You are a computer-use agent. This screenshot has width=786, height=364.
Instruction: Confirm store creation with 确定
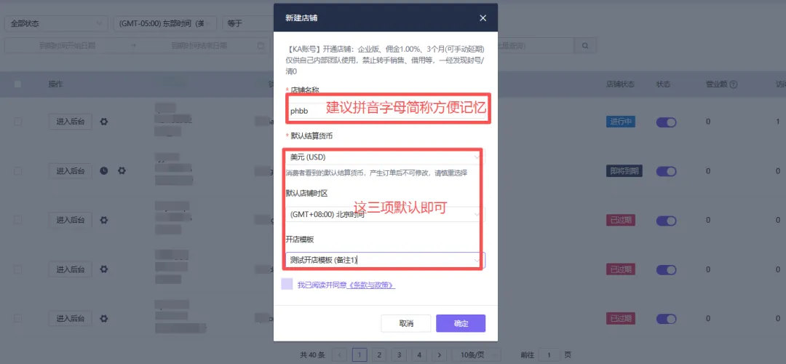pos(461,323)
